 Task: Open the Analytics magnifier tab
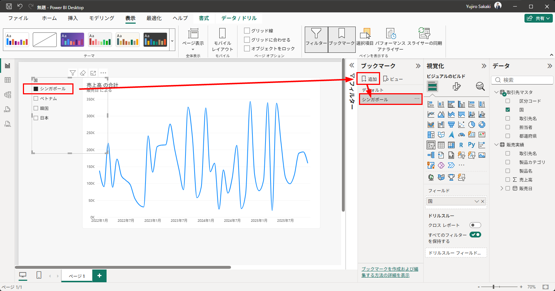tap(480, 86)
